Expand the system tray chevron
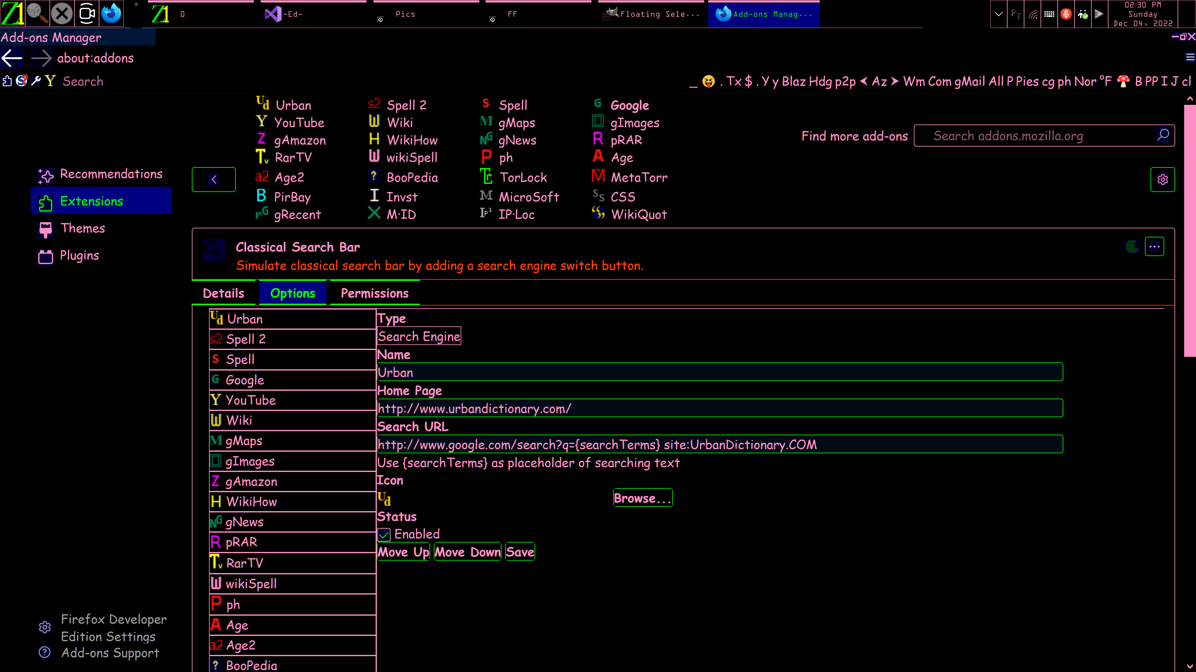Screen dimensions: 1196x672 point(999,14)
